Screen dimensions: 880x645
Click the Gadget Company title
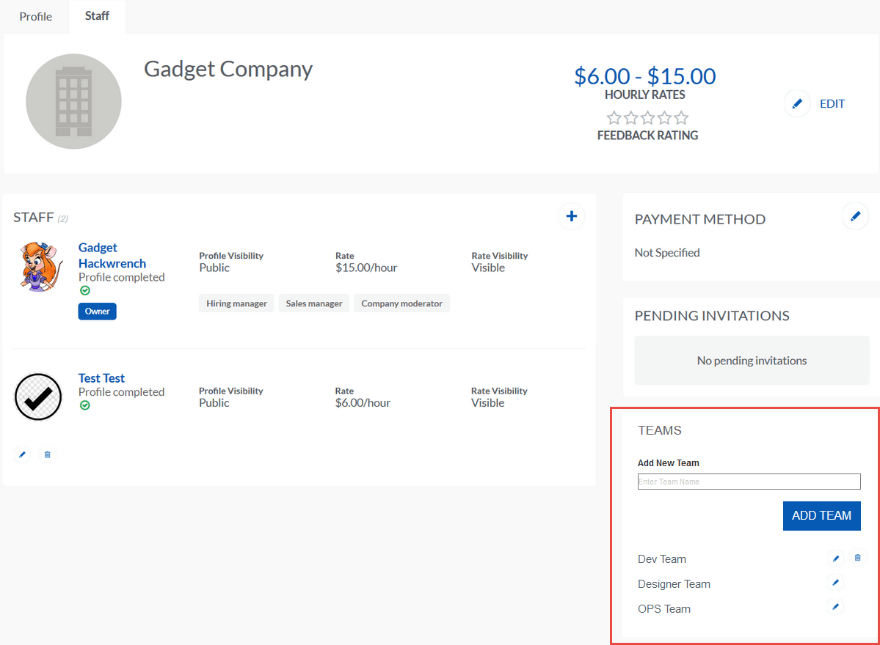(x=228, y=70)
